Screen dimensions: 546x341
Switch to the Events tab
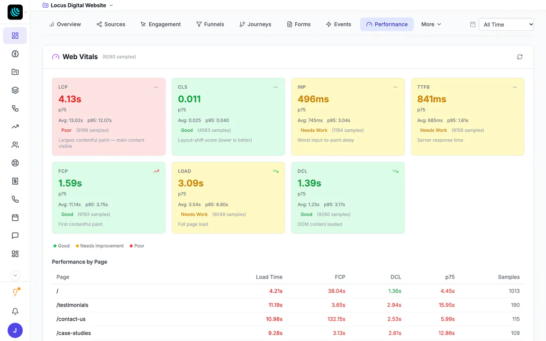tap(338, 24)
